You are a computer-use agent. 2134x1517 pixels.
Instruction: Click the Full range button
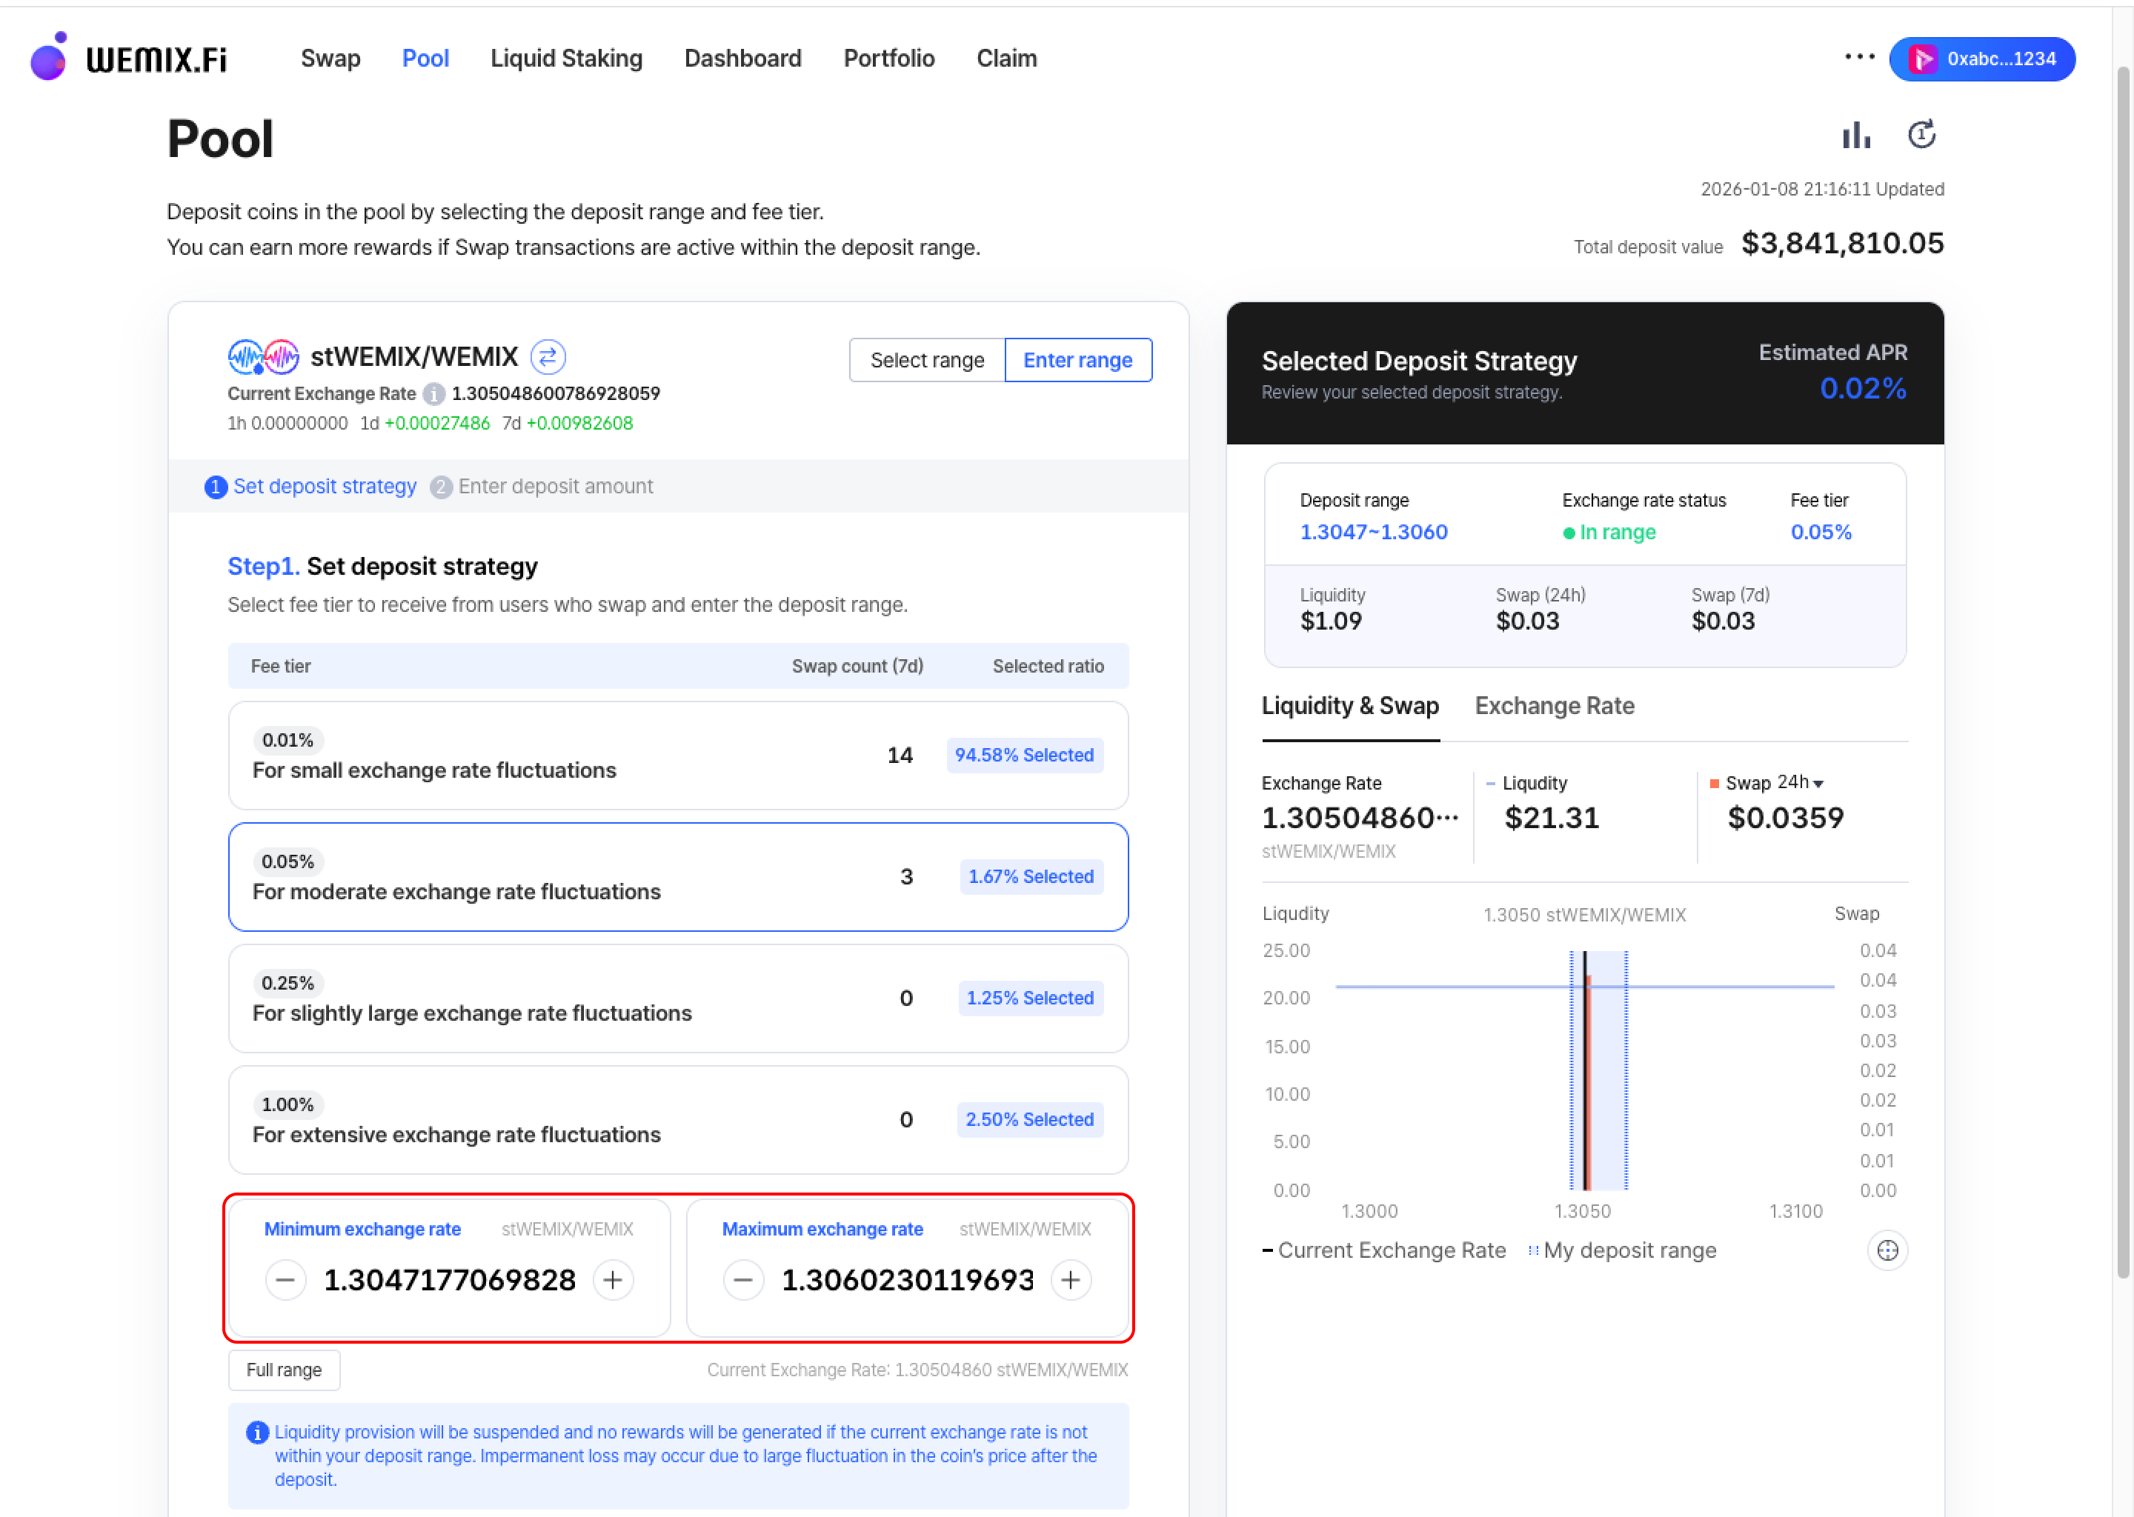pyautogui.click(x=284, y=1370)
